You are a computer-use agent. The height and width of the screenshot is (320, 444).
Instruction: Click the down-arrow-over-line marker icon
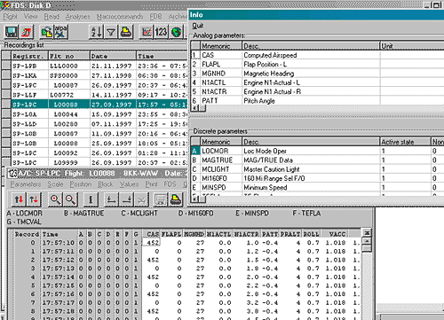click(x=127, y=199)
